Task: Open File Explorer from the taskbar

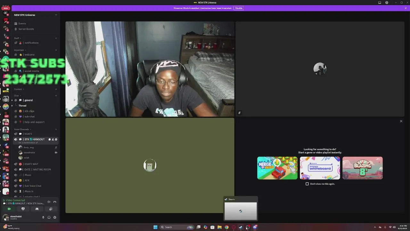Action: coord(219,227)
